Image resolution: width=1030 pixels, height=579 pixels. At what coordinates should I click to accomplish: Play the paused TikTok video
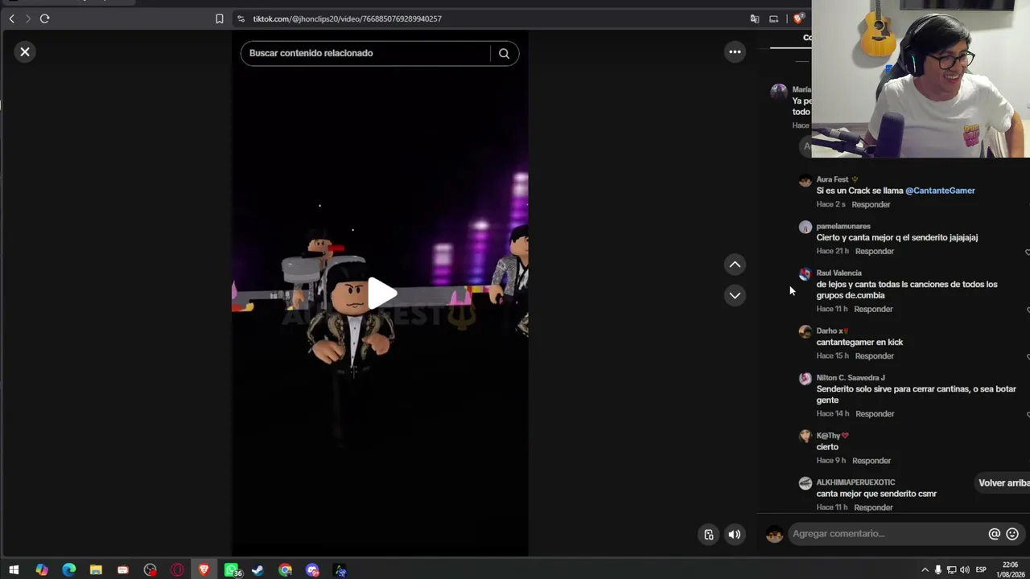click(381, 294)
